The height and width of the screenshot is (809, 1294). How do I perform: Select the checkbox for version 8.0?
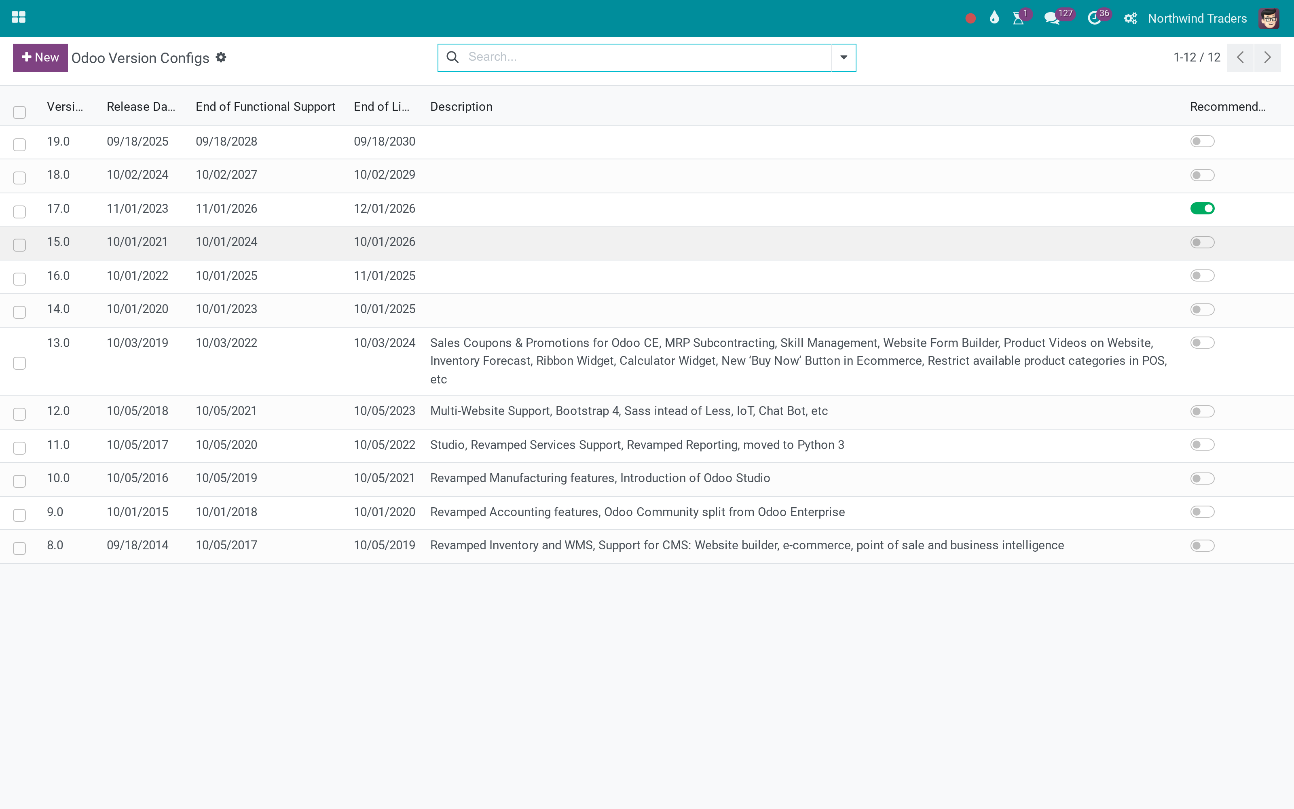pyautogui.click(x=19, y=548)
